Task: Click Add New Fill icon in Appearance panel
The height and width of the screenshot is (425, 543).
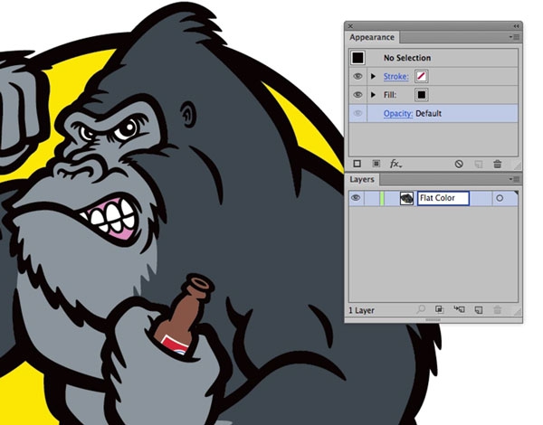Action: (376, 164)
